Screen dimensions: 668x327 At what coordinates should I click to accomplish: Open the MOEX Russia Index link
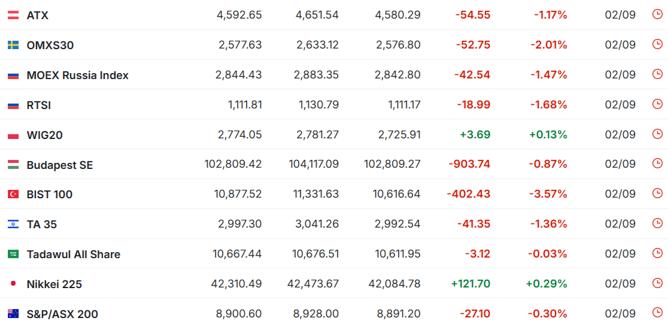coord(78,75)
